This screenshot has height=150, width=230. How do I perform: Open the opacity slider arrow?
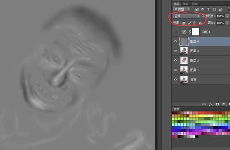[227, 16]
